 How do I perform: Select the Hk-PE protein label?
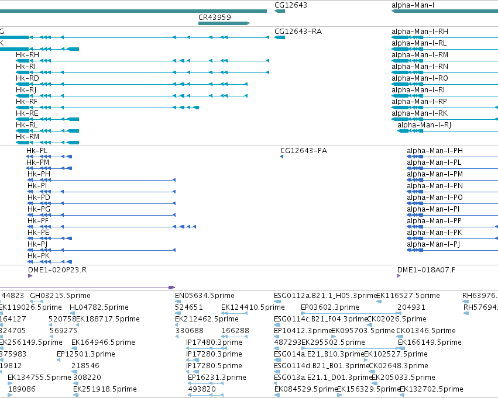39,233
